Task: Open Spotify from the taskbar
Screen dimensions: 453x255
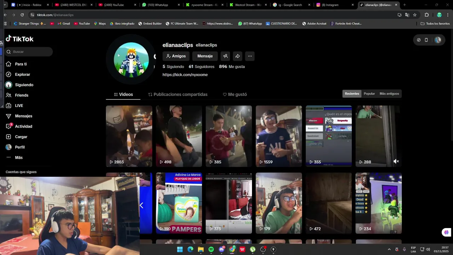Action: 211,249
